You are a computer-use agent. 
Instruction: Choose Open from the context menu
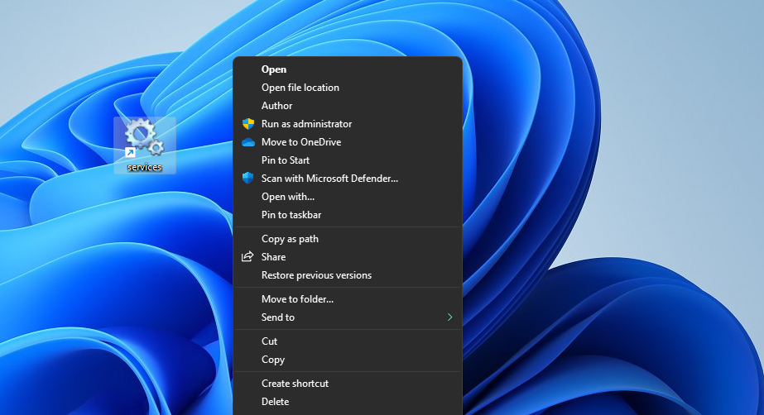(274, 69)
